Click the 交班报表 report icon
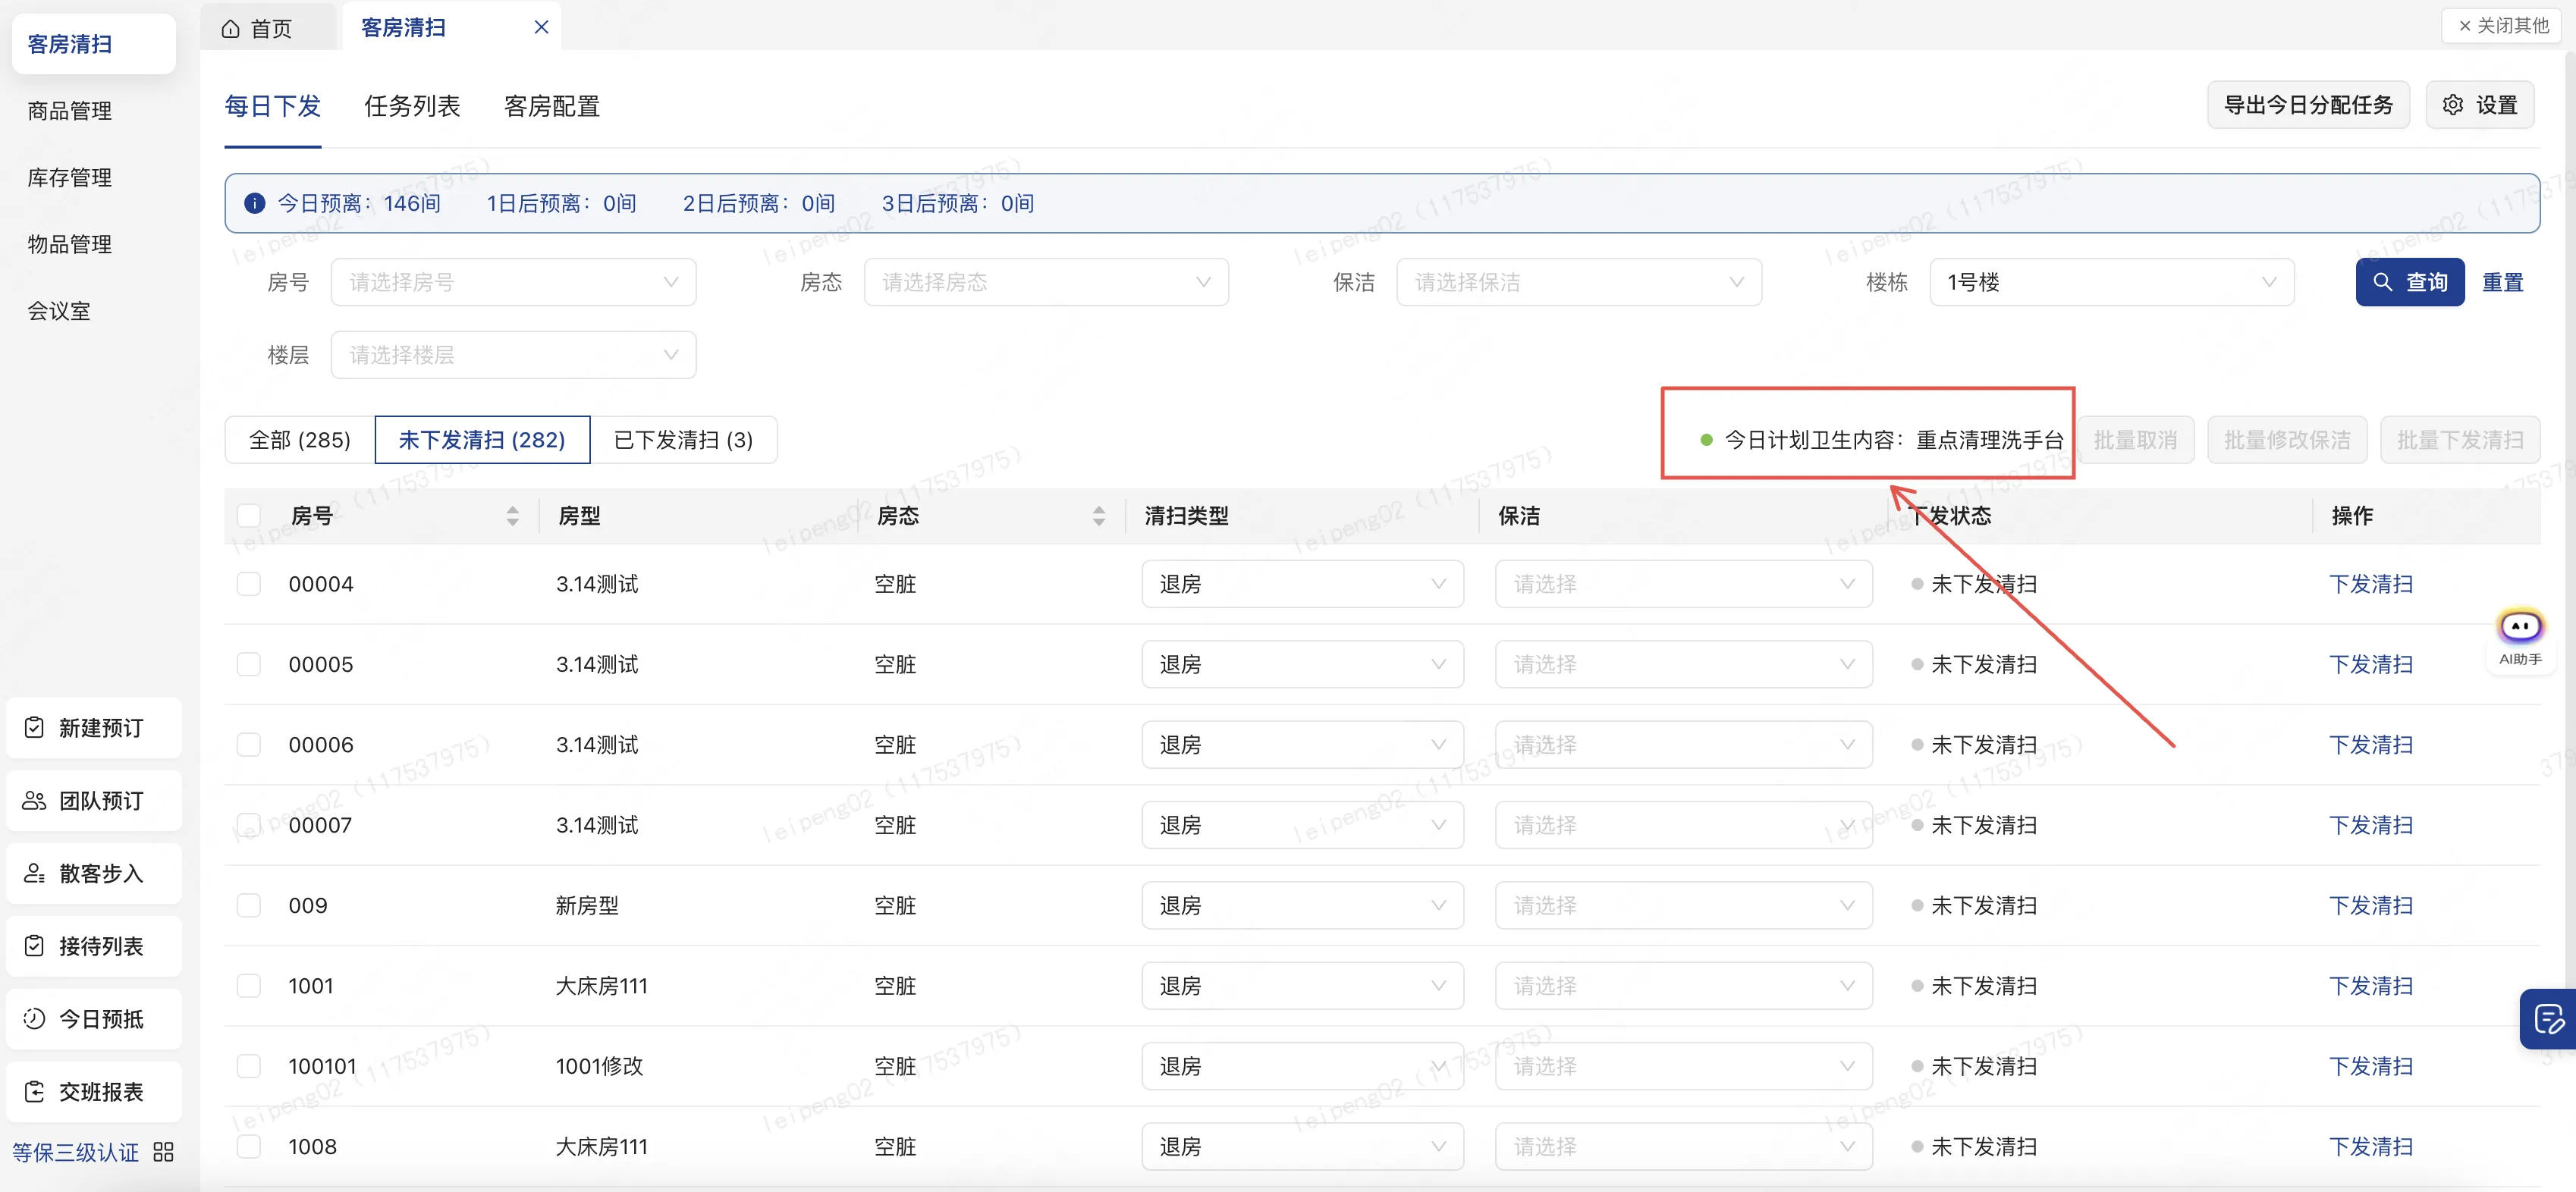 click(34, 1091)
